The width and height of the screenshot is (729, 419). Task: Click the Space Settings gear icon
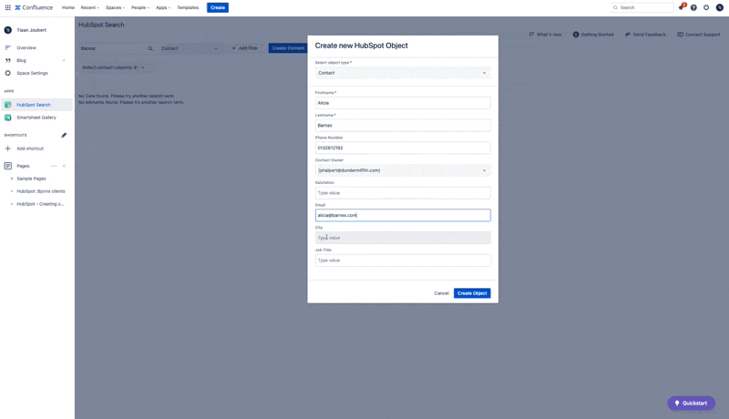[x=8, y=73]
